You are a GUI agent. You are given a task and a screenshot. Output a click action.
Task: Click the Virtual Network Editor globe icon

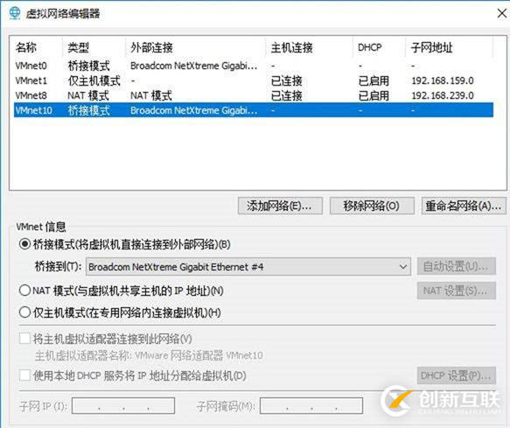(x=15, y=13)
